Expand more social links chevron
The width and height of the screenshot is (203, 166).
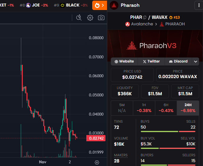[x=196, y=61]
